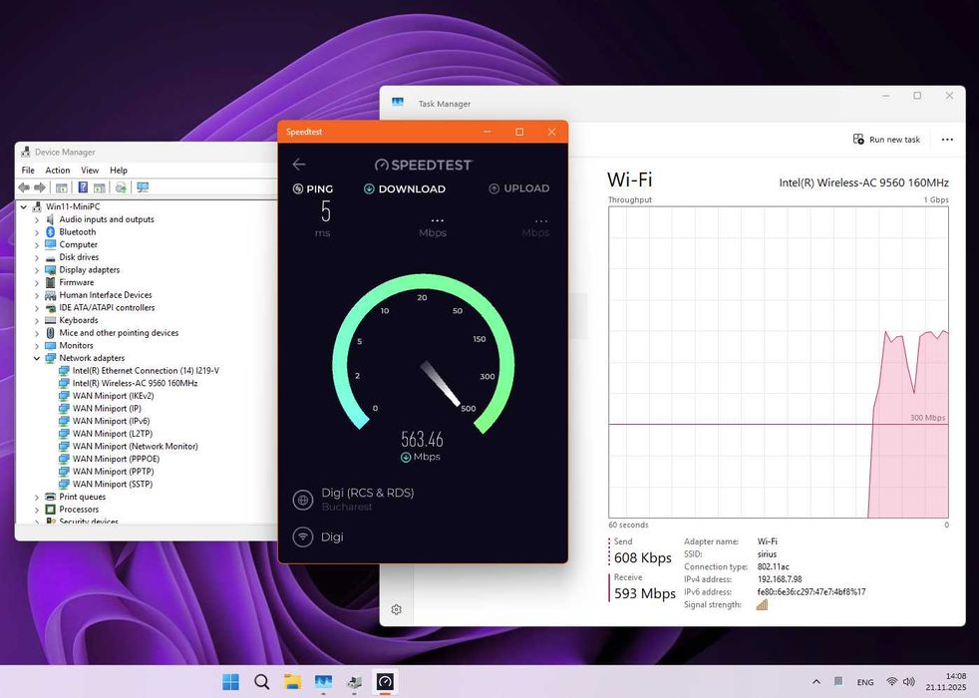This screenshot has width=979, height=698.
Task: Click the Action Pane toolbar icon in Device Manager
Action: tap(100, 187)
